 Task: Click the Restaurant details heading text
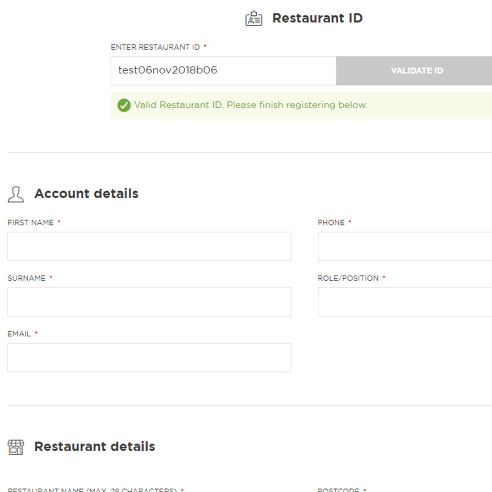click(x=95, y=446)
